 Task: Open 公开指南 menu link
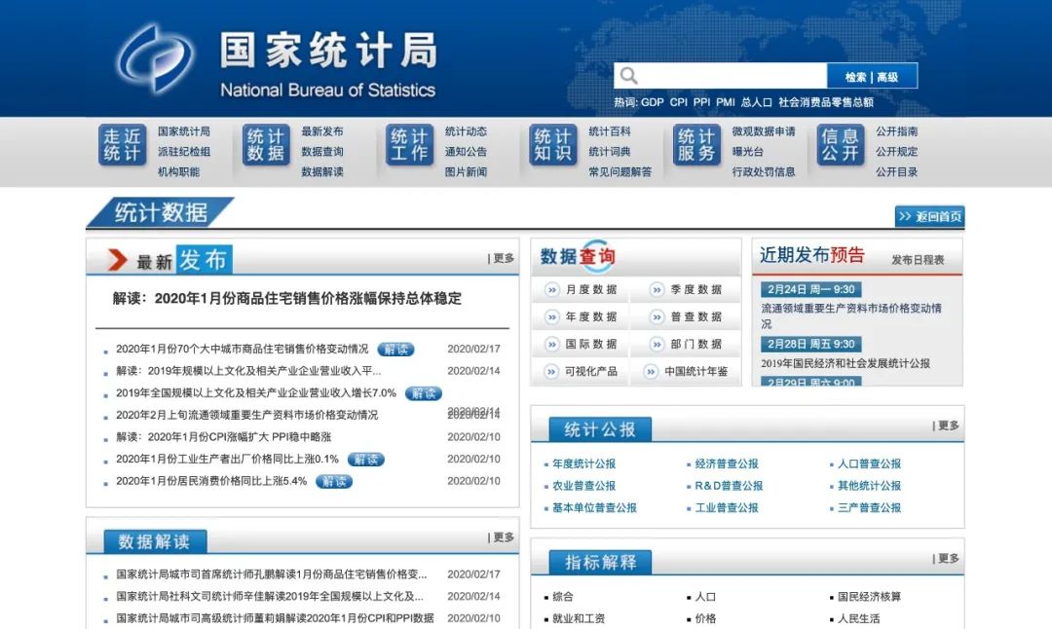coord(896,131)
